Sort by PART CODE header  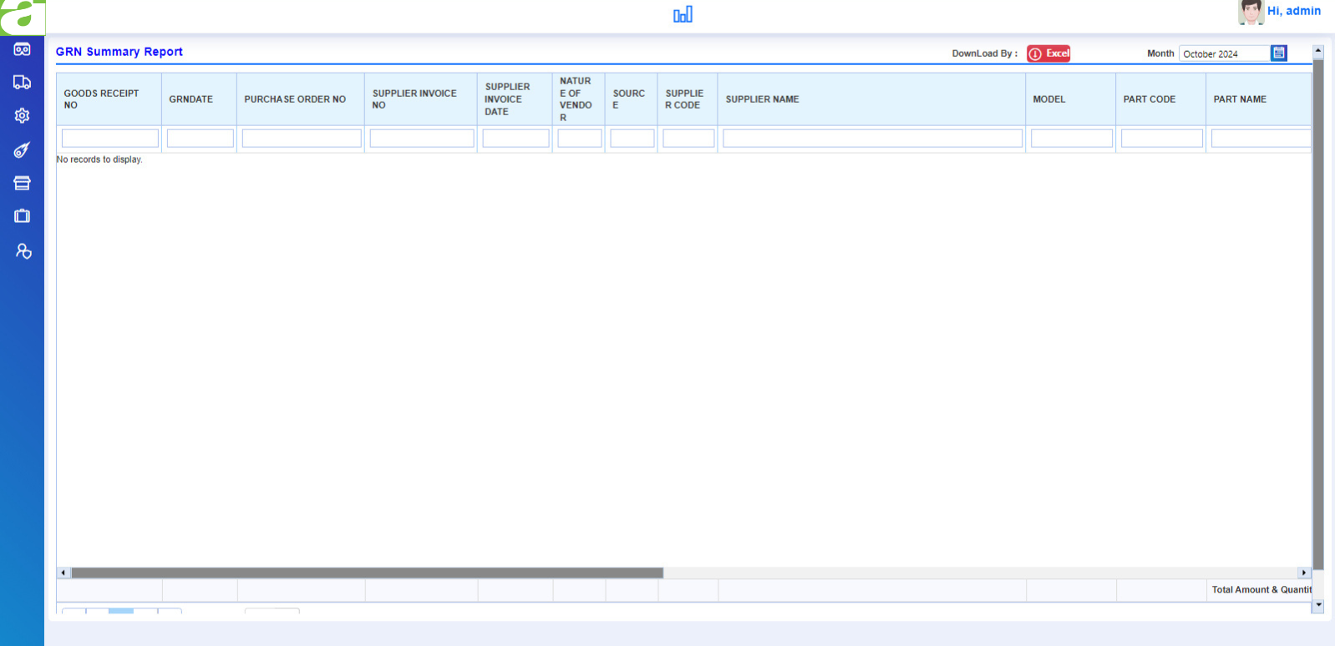pos(1149,99)
